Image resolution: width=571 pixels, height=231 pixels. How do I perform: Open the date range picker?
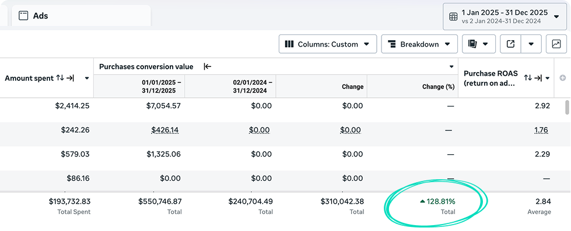coord(505,16)
